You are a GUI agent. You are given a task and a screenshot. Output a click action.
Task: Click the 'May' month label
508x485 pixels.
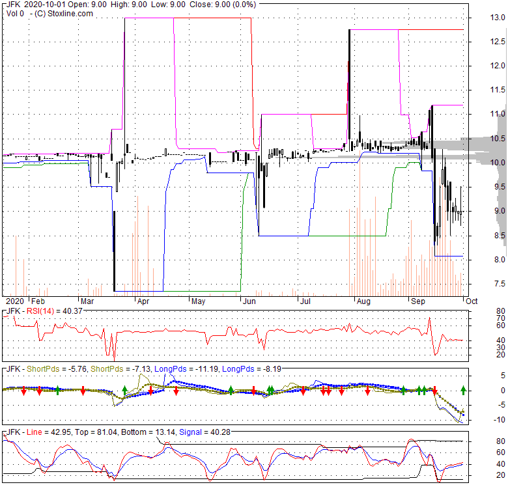[198, 301]
